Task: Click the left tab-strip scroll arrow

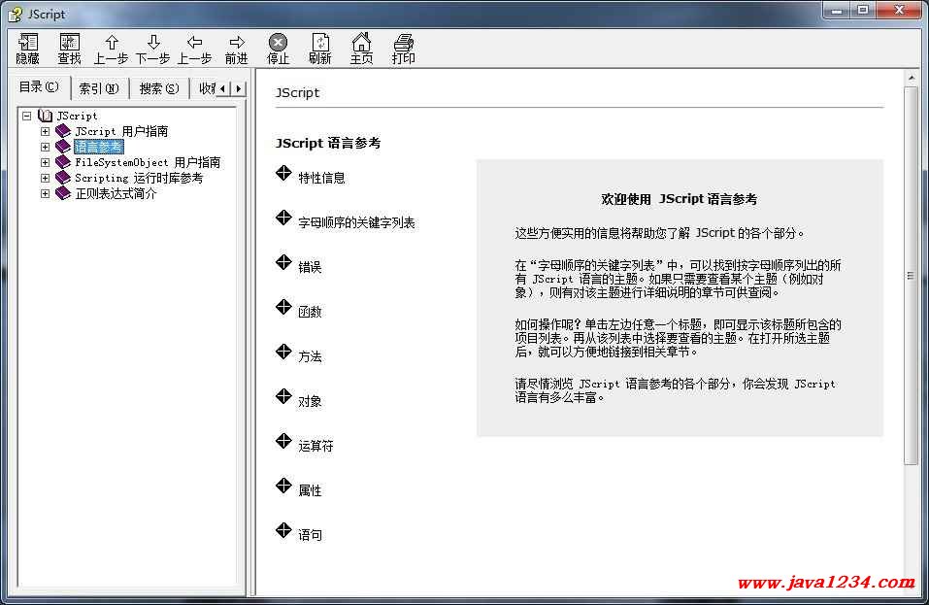Action: pos(222,88)
